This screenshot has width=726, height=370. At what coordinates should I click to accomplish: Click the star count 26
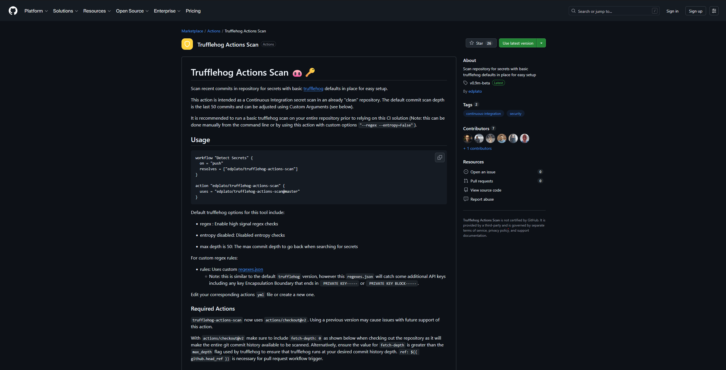tap(489, 43)
